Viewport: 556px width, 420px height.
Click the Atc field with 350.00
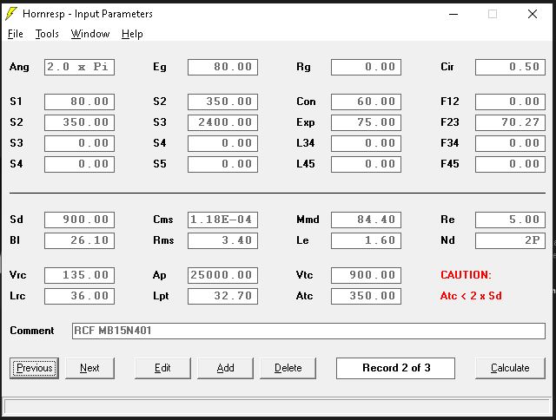pos(366,297)
